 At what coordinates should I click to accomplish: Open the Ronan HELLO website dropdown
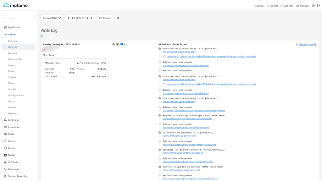click(52, 18)
